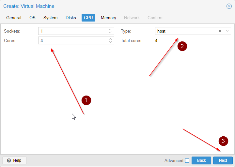Select the CPU tab
Screen dimensions: 235x167
(88, 18)
